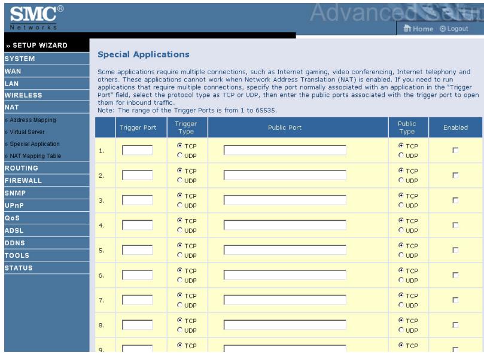Open the STATUS menu section
The width and height of the screenshot is (484, 353).
47,268
